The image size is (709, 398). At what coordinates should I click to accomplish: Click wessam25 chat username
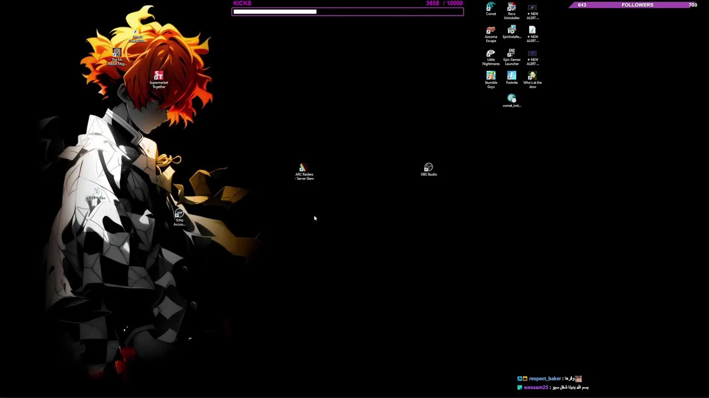coord(536,387)
